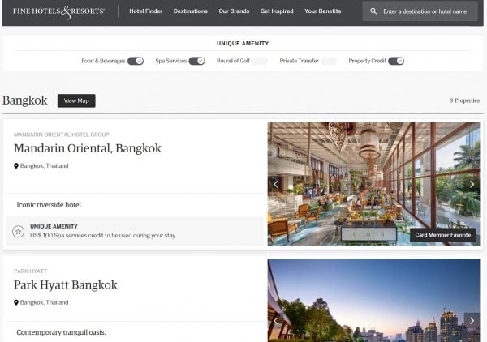
Task: Open the Destinations menu
Action: click(x=191, y=12)
